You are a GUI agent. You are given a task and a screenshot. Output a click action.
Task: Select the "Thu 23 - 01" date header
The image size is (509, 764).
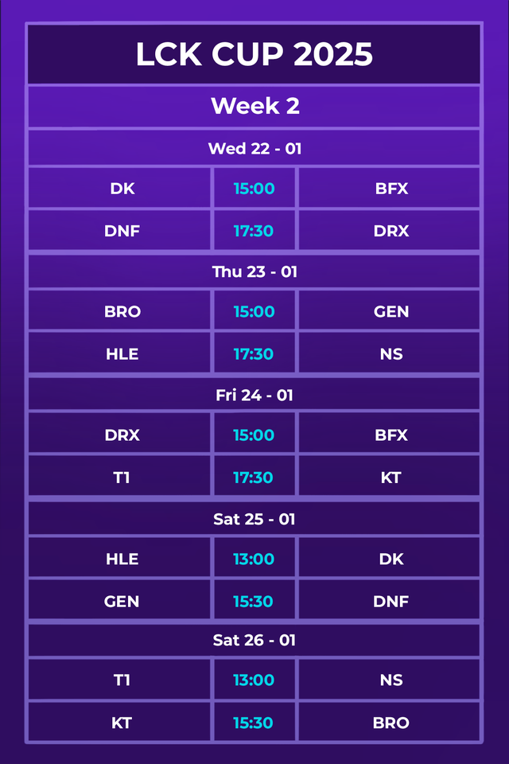254,271
